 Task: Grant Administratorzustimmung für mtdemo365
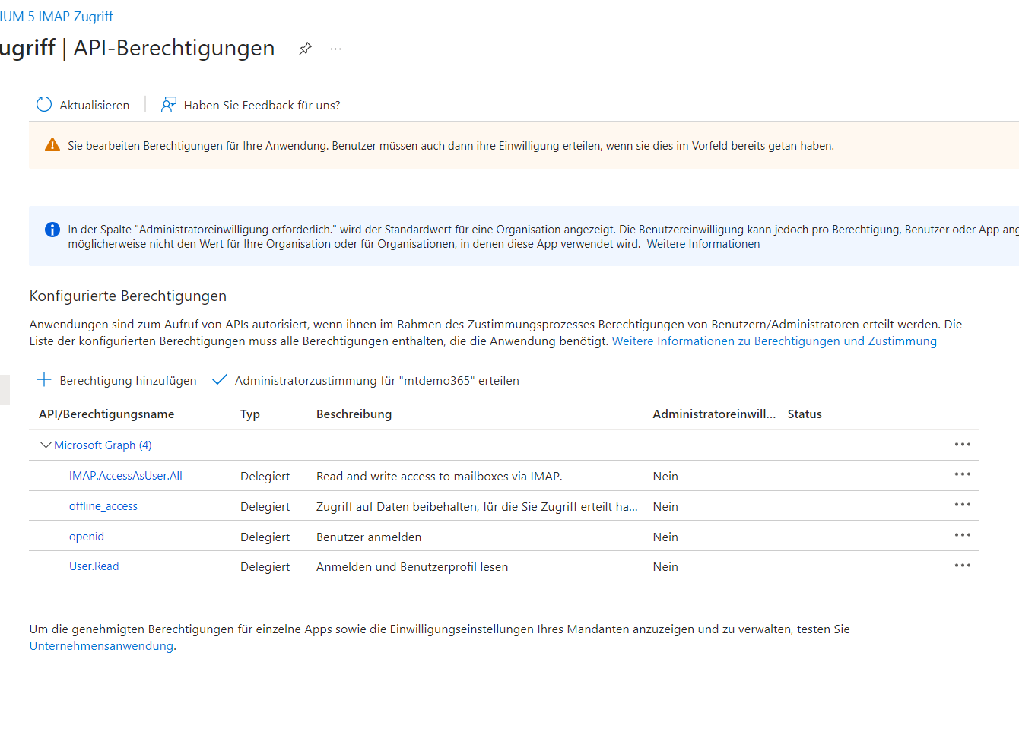coord(366,380)
